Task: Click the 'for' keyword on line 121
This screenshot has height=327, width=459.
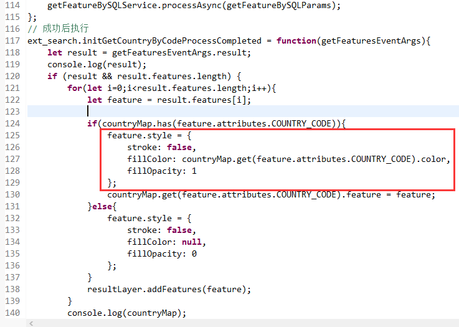Action: point(75,88)
